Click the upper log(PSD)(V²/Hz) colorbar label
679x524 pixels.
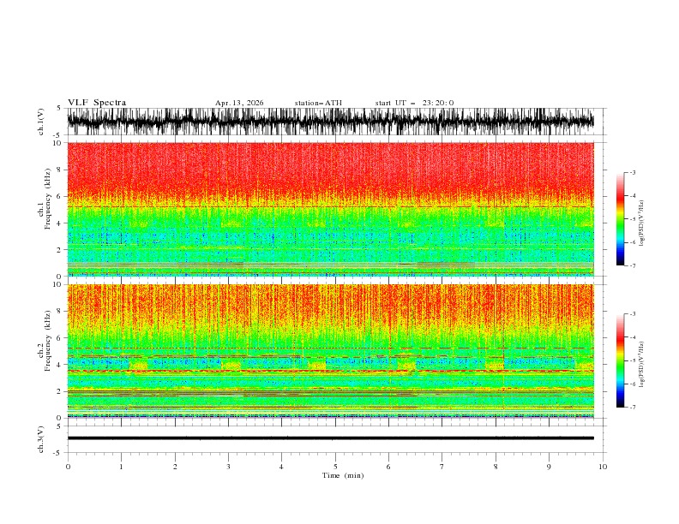(x=642, y=223)
